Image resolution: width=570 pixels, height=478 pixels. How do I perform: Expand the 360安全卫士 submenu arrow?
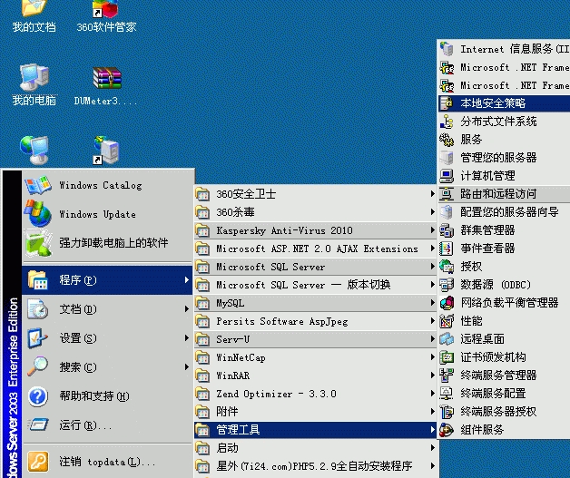point(432,194)
